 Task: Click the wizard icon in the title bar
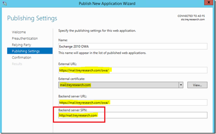pyautogui.click(x=4, y=3)
